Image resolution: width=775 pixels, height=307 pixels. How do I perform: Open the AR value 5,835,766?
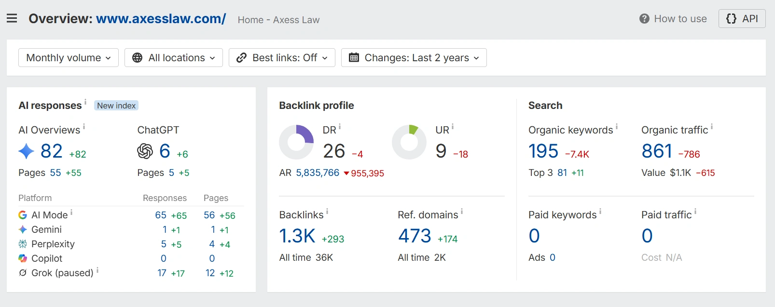tap(318, 173)
